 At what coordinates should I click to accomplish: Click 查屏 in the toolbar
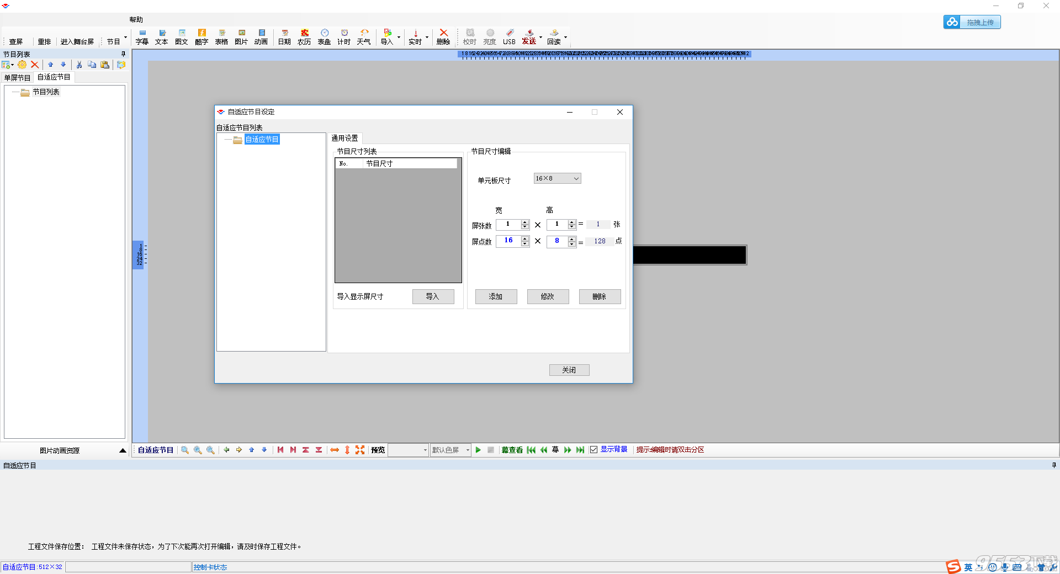(x=16, y=42)
